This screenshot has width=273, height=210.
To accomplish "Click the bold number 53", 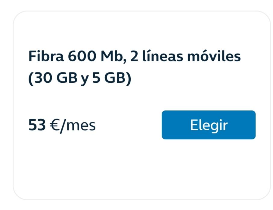I will pyautogui.click(x=37, y=125).
